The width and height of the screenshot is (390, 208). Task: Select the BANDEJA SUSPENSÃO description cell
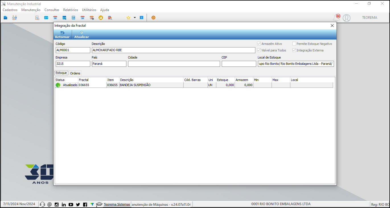pos(151,85)
